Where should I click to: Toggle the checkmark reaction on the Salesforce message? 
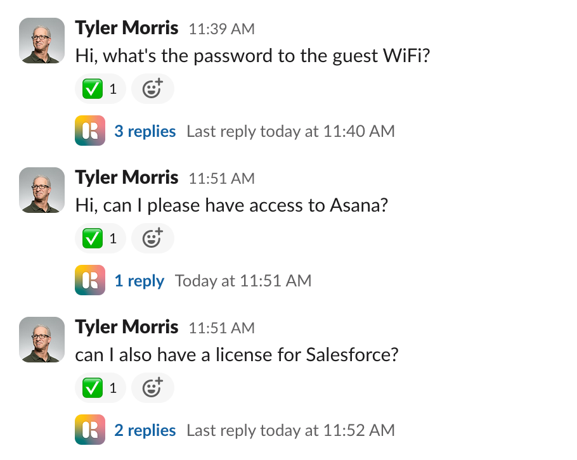100,388
